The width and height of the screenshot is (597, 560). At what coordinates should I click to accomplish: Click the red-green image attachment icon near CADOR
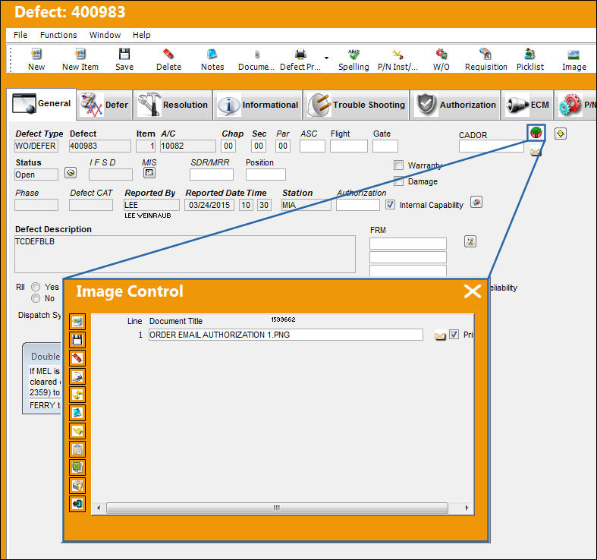click(x=536, y=133)
